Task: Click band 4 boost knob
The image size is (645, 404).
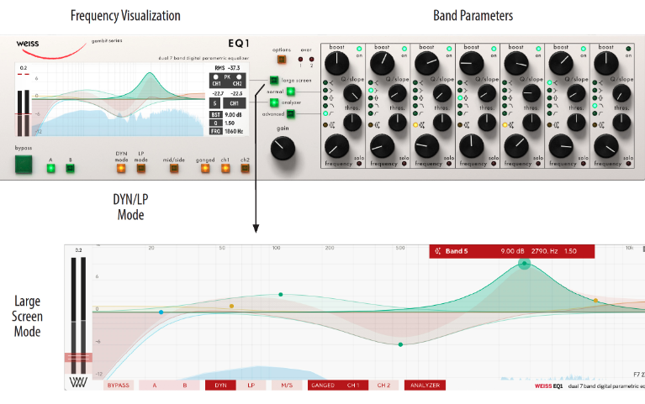Action: coord(472,63)
